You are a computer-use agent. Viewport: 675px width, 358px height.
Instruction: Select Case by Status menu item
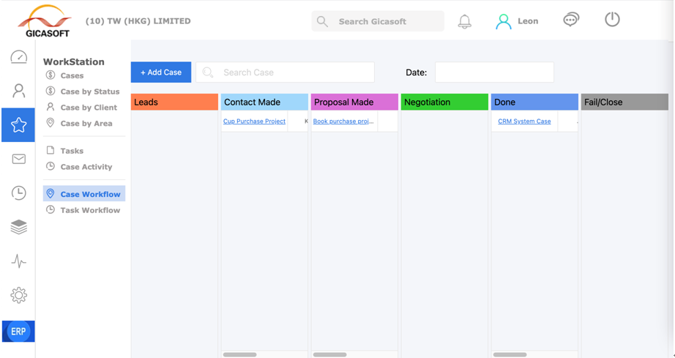tap(89, 92)
